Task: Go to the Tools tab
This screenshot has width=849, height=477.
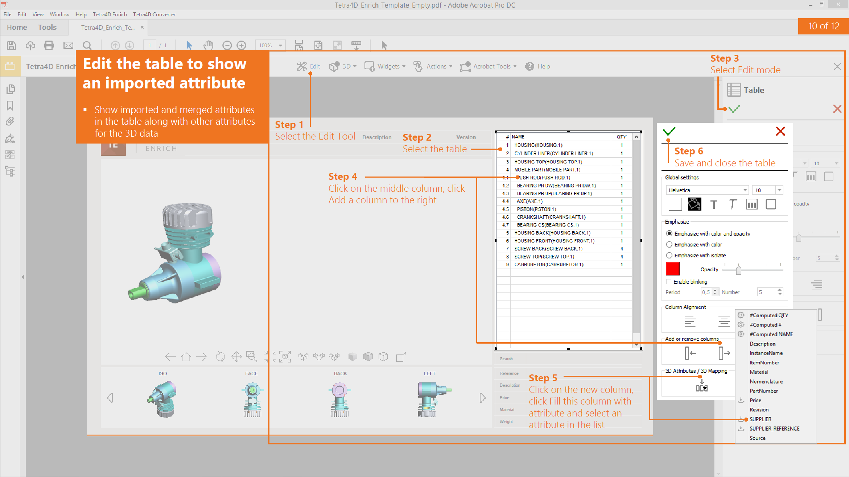Action: click(47, 27)
